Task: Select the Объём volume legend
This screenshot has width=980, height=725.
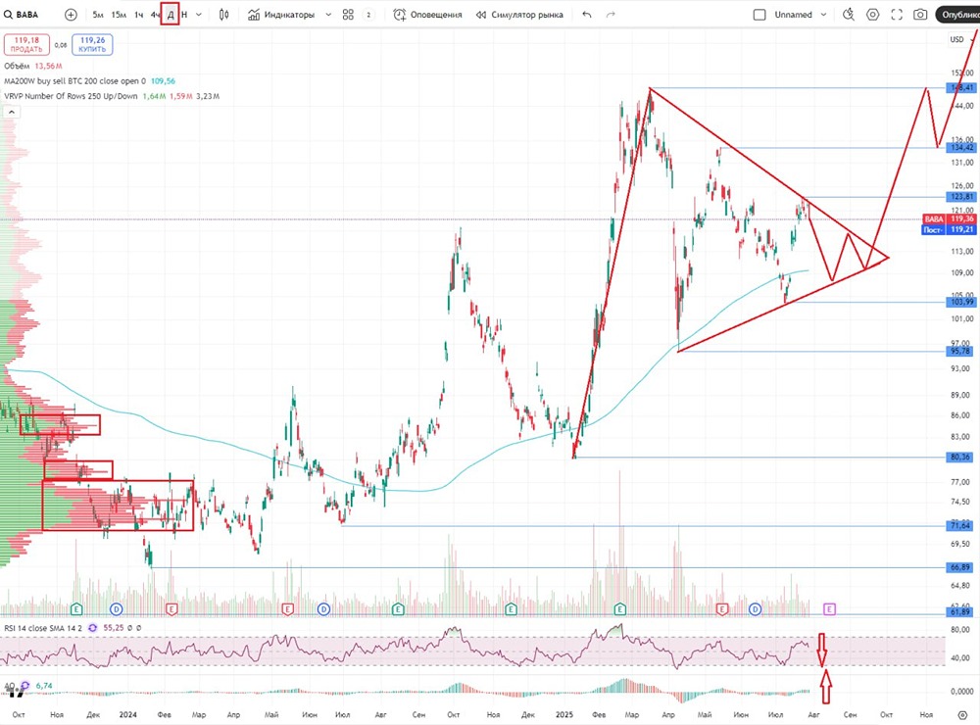Action: pos(33,66)
